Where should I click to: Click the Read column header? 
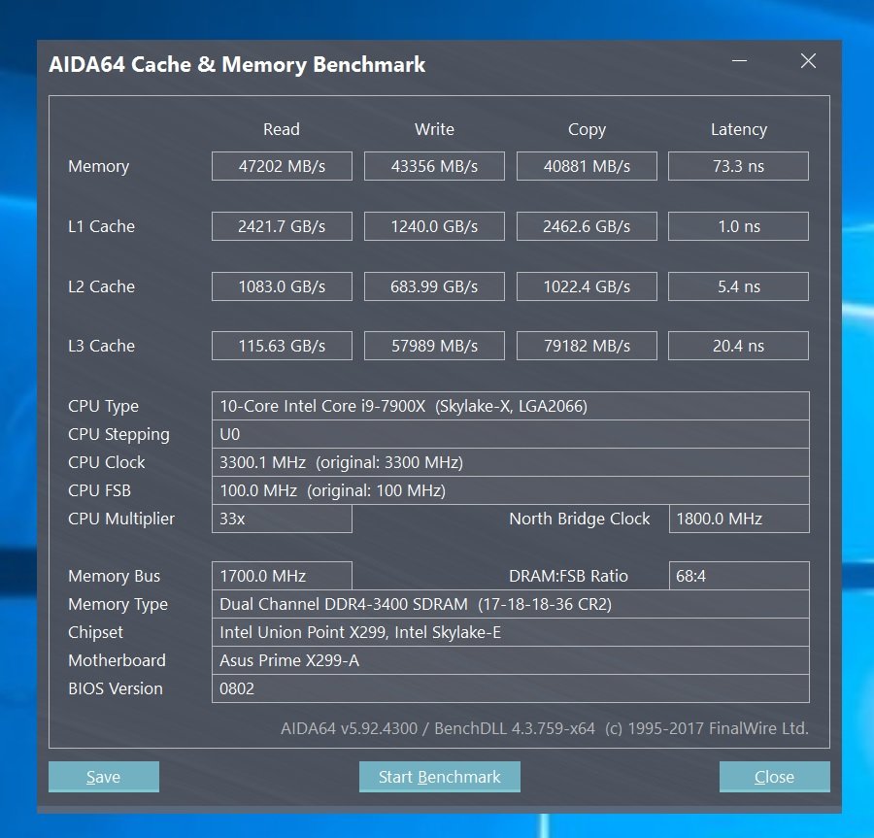click(x=282, y=129)
